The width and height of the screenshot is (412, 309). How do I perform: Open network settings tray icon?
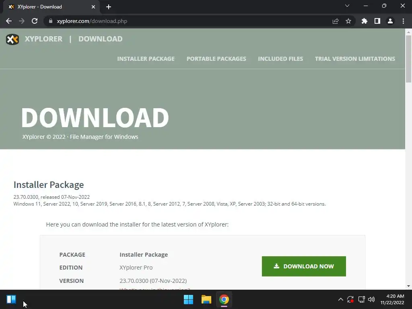[362, 299]
